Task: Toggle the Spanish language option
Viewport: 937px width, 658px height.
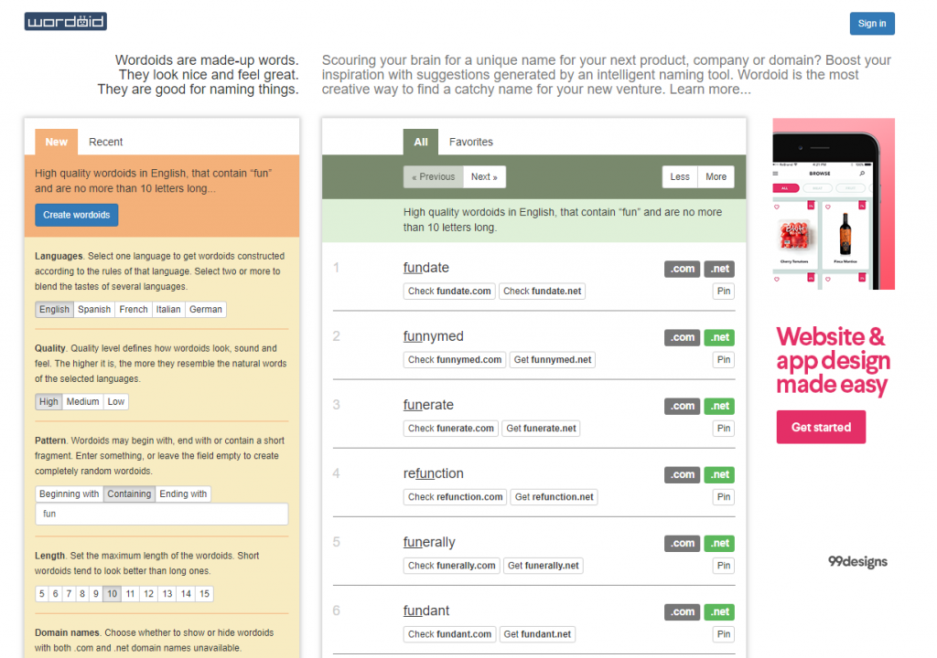Action: 93,310
